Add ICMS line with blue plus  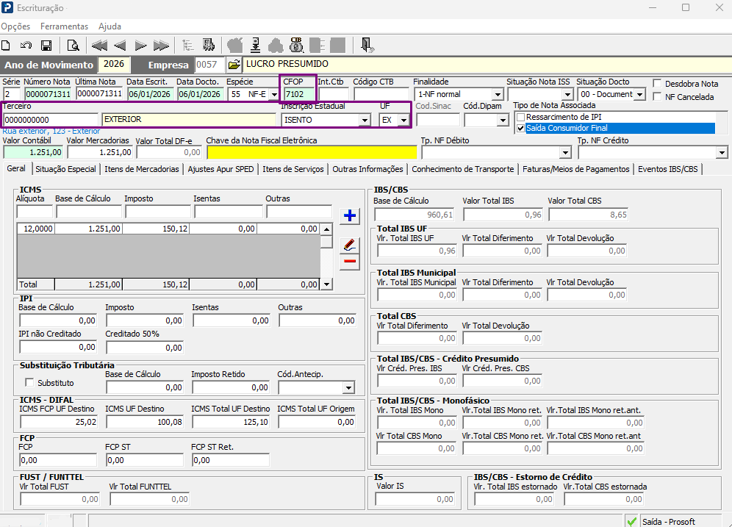pyautogui.click(x=350, y=215)
